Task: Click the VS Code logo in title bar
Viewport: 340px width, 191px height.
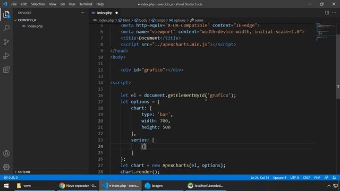Action: (x=5, y=4)
